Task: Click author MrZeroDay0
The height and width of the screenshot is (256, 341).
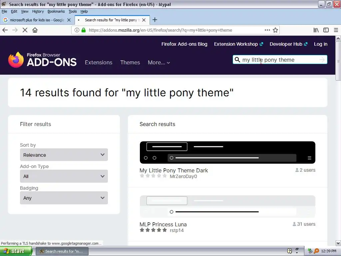Action: pyautogui.click(x=183, y=176)
